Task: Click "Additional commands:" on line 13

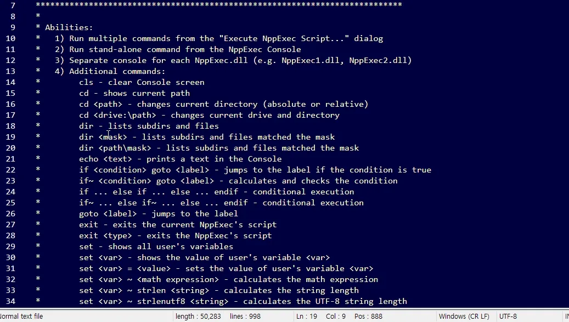Action: click(117, 71)
